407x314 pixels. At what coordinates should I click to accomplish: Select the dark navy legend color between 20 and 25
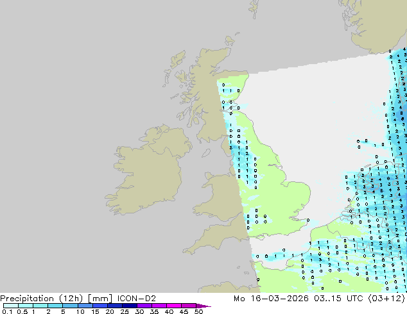tap(116, 306)
